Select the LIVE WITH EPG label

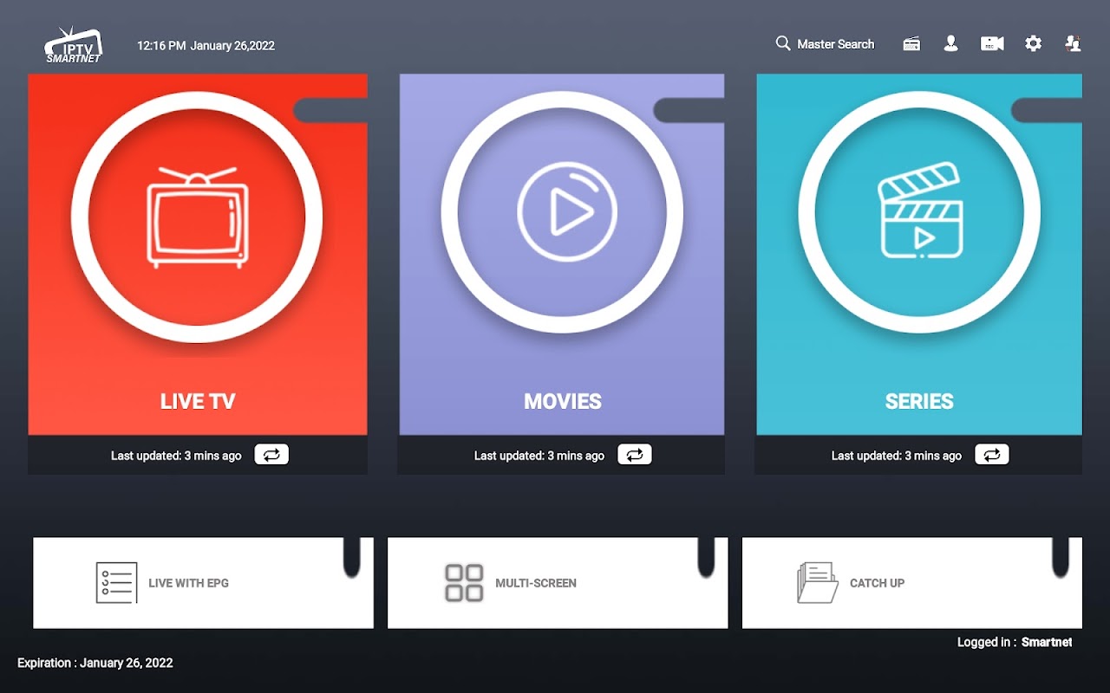(188, 583)
